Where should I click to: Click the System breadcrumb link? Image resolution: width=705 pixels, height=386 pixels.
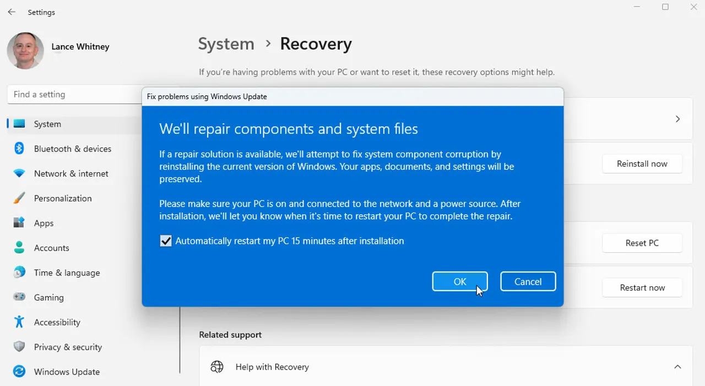coord(226,44)
